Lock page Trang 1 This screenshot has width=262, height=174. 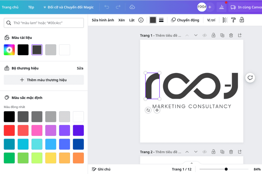click(213, 35)
